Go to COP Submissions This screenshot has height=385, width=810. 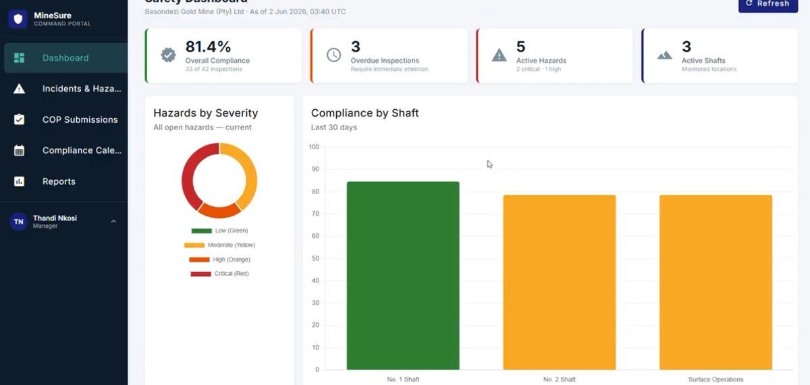(64, 119)
